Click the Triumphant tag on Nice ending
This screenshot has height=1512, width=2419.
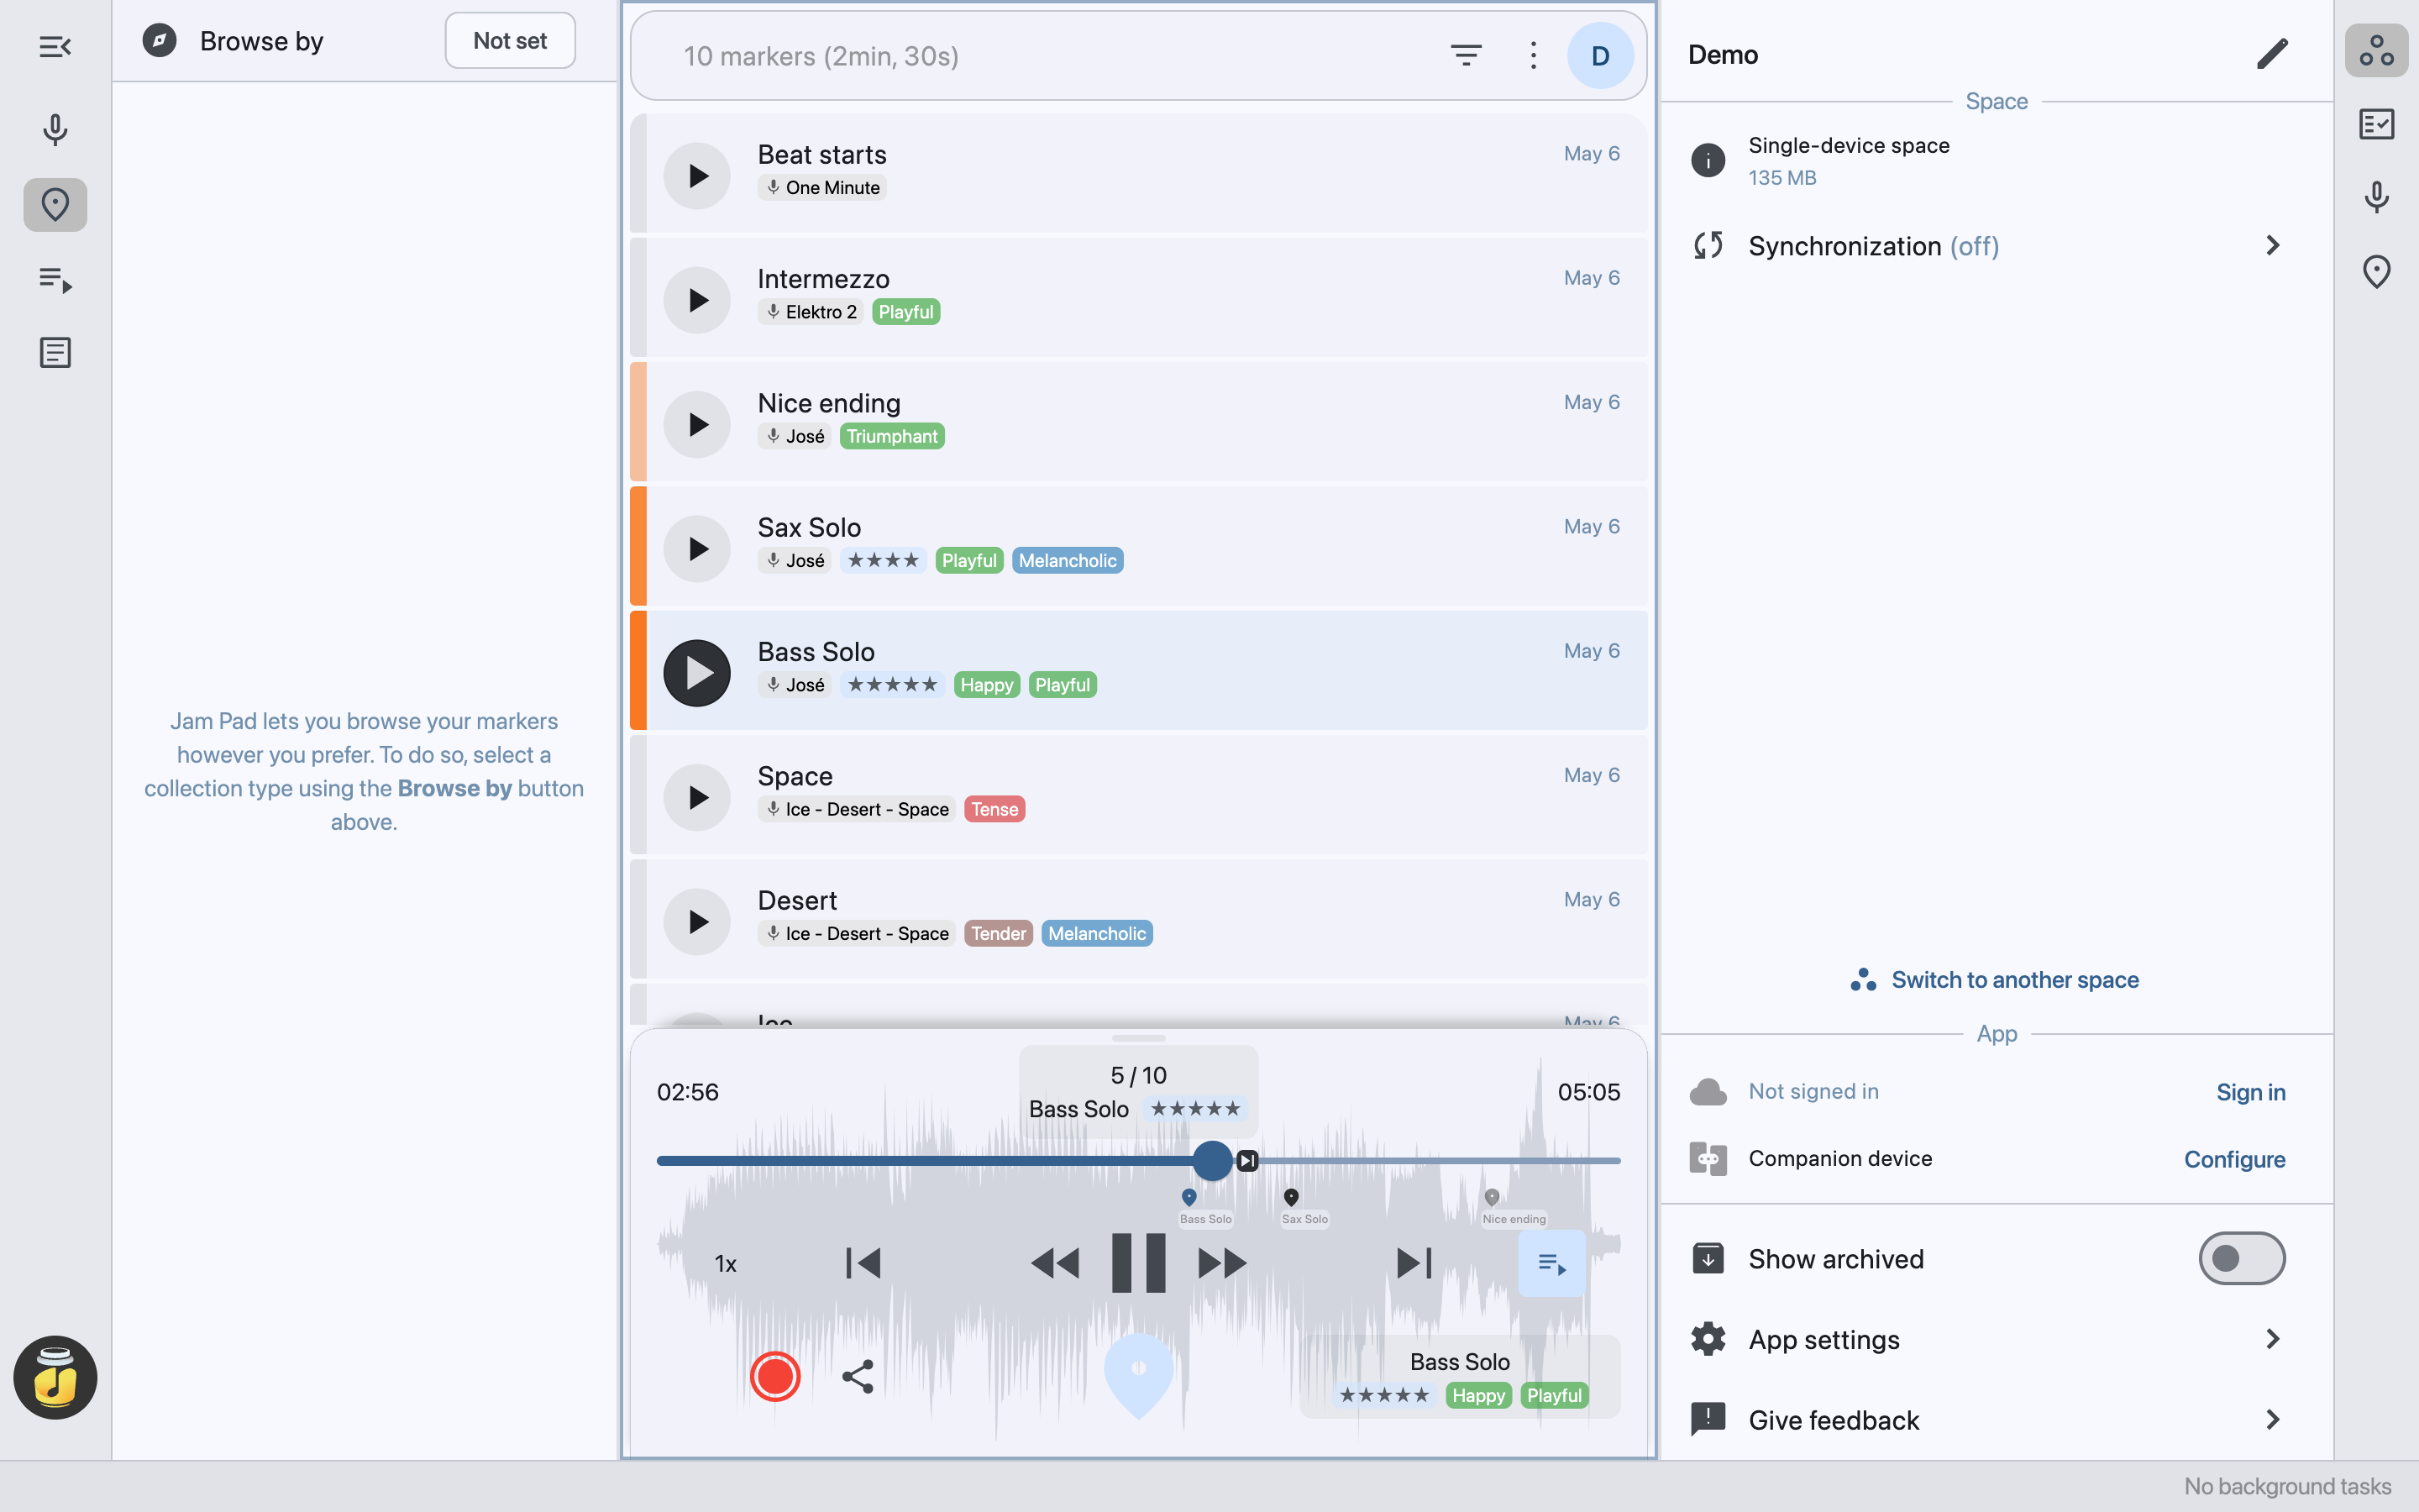point(892,436)
